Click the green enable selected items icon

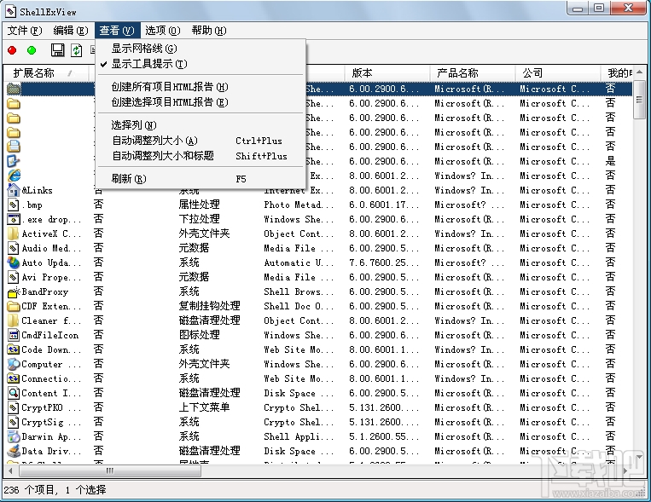32,51
